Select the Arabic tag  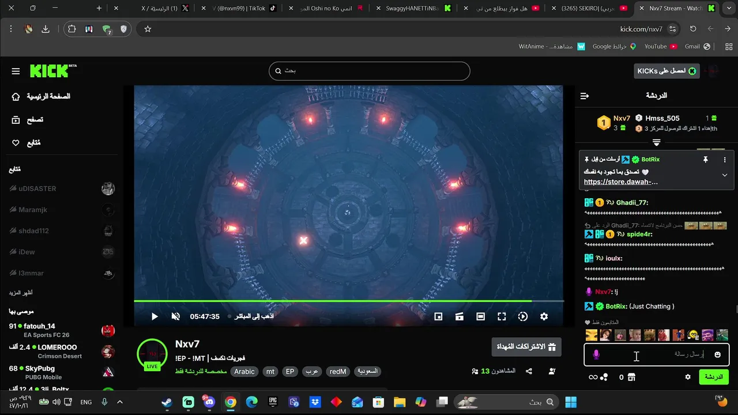pyautogui.click(x=244, y=372)
